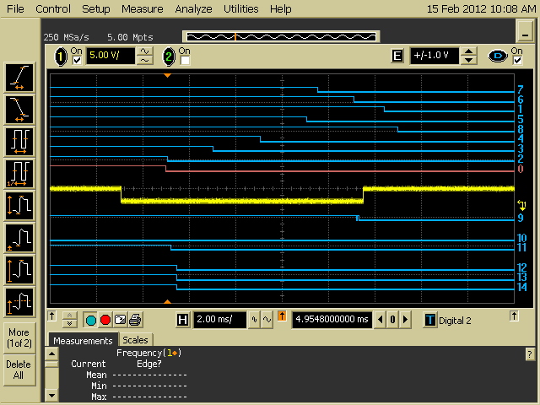This screenshot has width=540, height=405.
Task: Click the Digital 2 trigger source label
Action: pos(455,321)
